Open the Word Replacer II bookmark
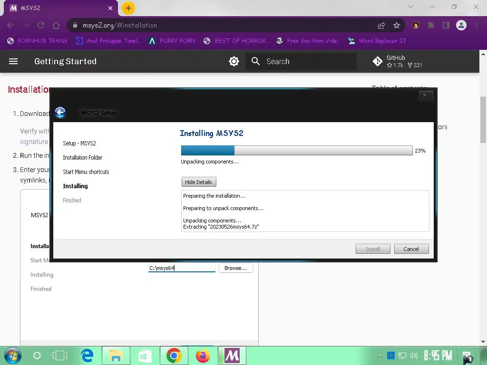Image resolution: width=487 pixels, height=365 pixels. pos(377,41)
